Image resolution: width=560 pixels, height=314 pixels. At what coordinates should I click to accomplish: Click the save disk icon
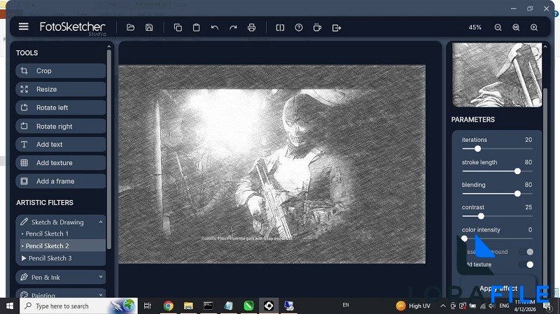click(x=149, y=27)
